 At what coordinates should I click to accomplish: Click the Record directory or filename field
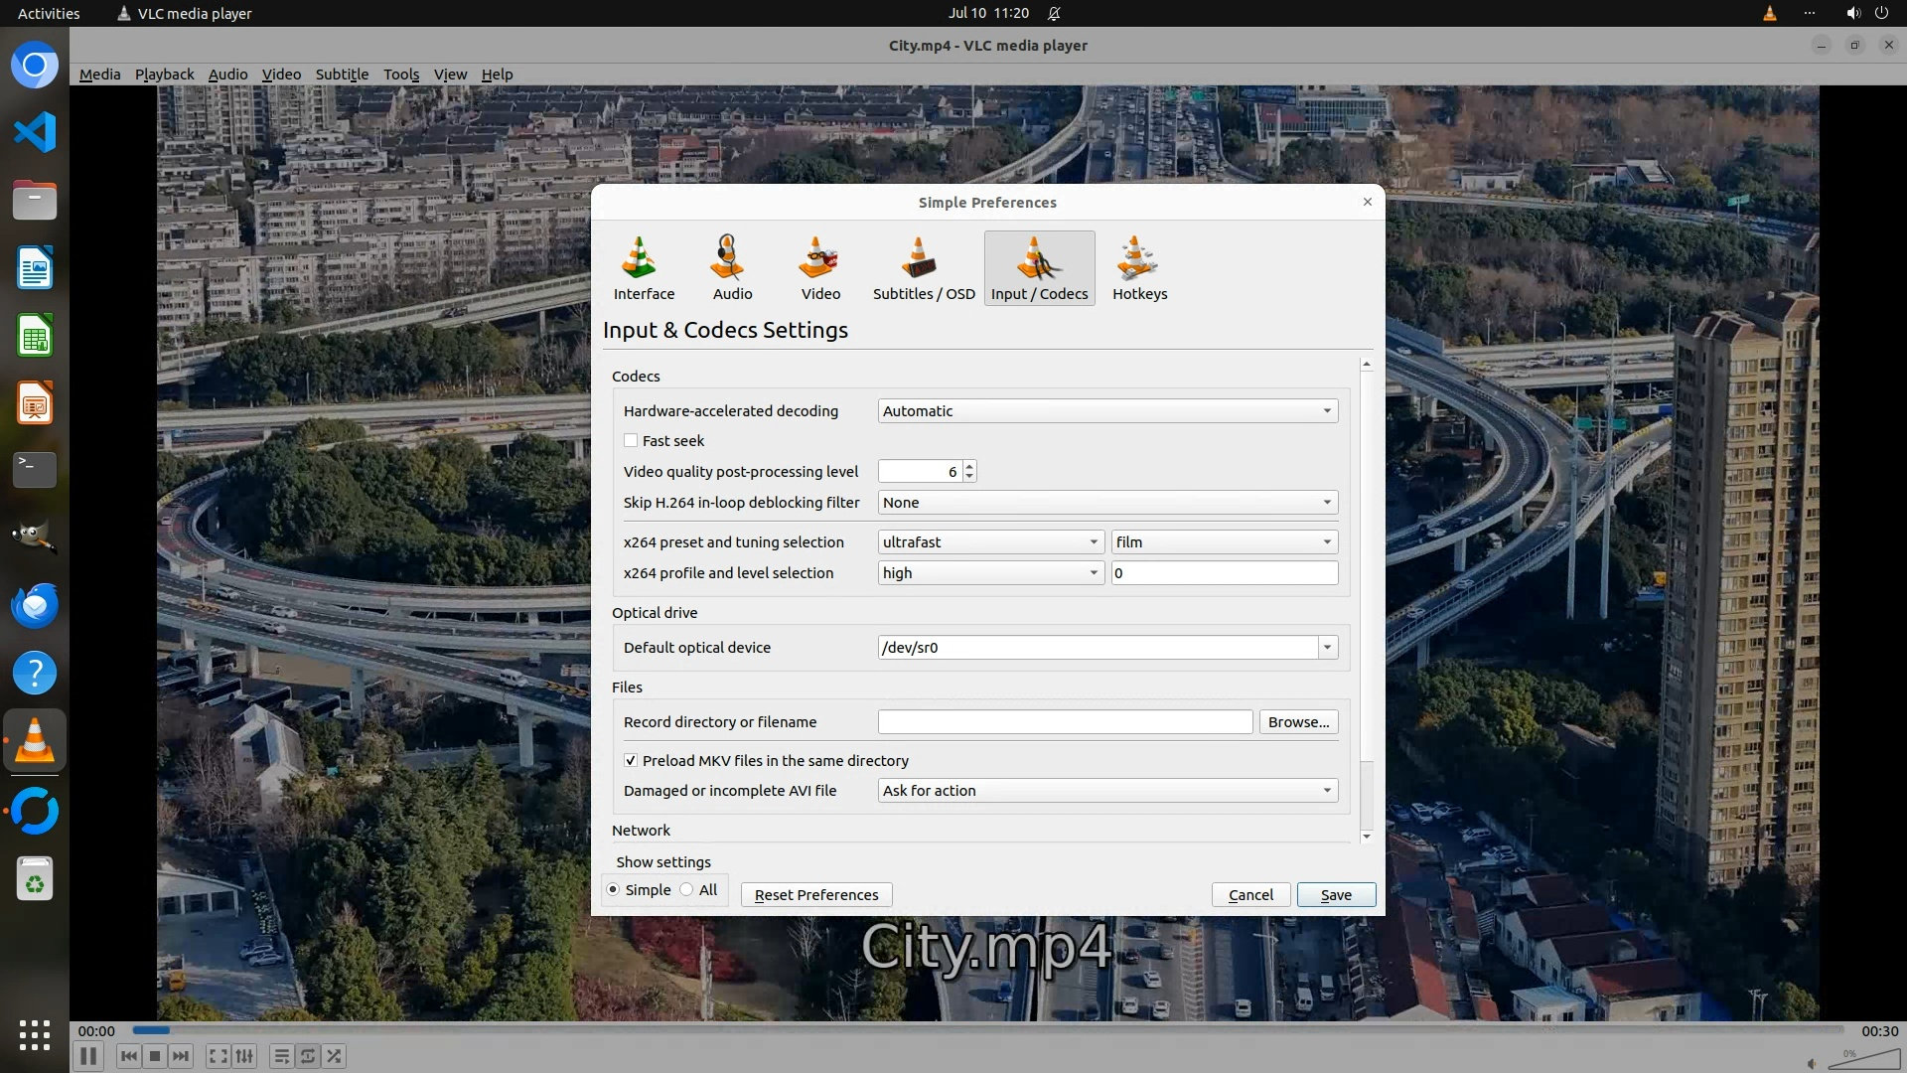click(1064, 722)
